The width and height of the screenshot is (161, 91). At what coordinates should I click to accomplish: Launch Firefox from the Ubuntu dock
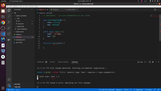(3, 5)
